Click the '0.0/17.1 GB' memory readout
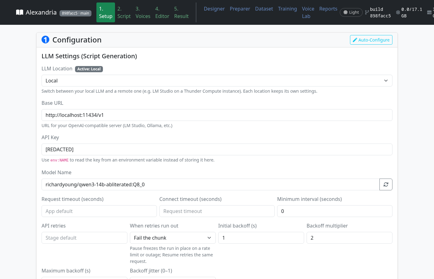 tap(412, 12)
